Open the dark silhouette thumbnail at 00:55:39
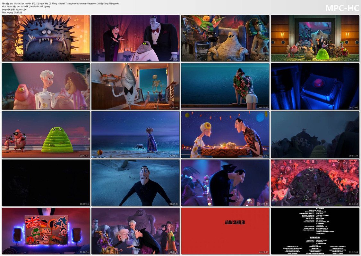Image resolution: width=361 pixels, height=256 pixels. 315,134
